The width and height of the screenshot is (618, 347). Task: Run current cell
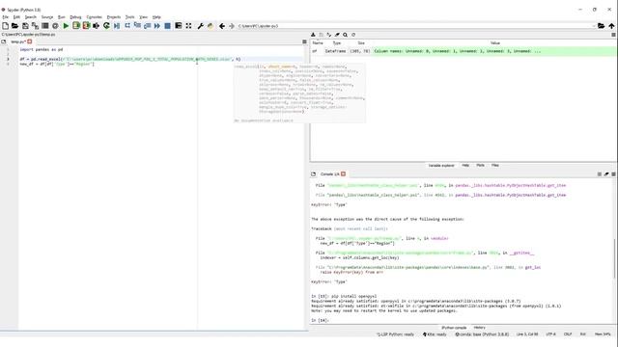(x=76, y=26)
